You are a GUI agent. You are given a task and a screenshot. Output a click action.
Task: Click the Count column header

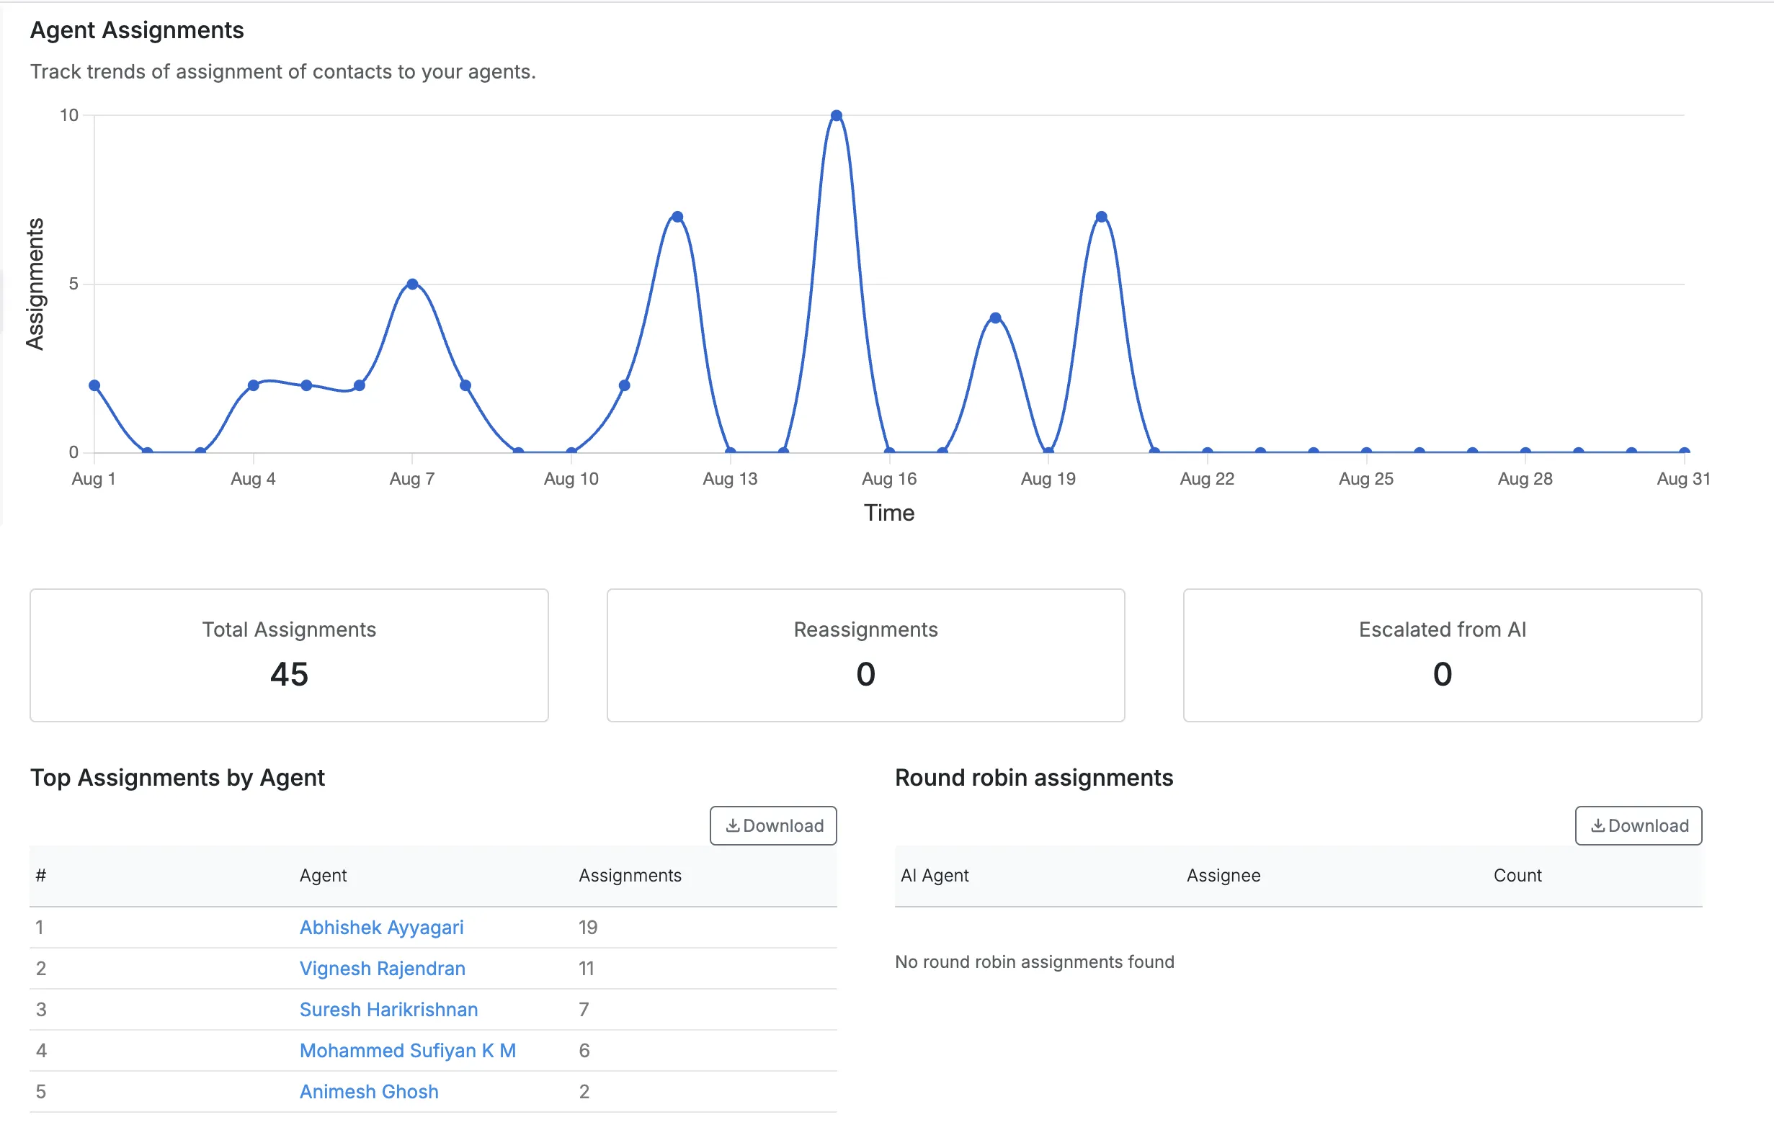pos(1517,875)
